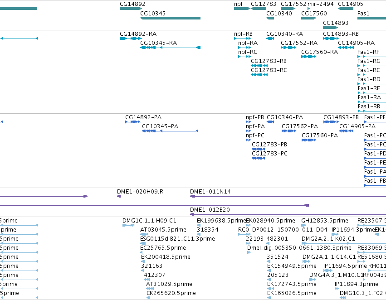
Task: Select transcript Fas1-RE
Action: tap(369, 88)
